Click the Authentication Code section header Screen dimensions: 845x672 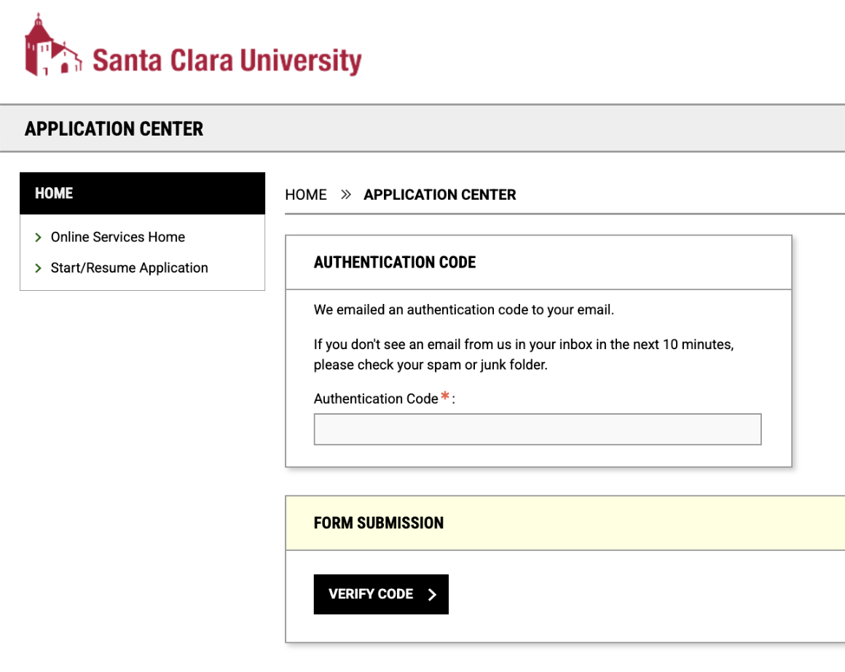[395, 262]
